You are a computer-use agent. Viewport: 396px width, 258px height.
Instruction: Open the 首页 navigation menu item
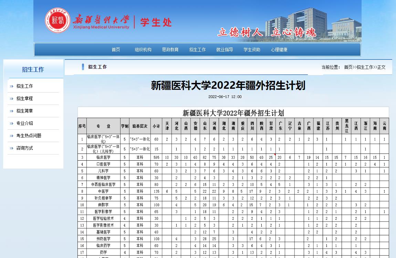pos(116,50)
